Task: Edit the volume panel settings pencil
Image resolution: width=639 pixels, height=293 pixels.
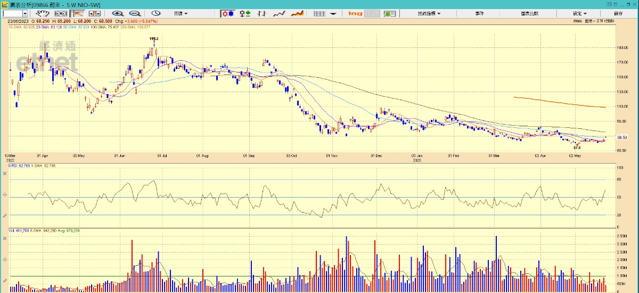Action: (x=5, y=281)
